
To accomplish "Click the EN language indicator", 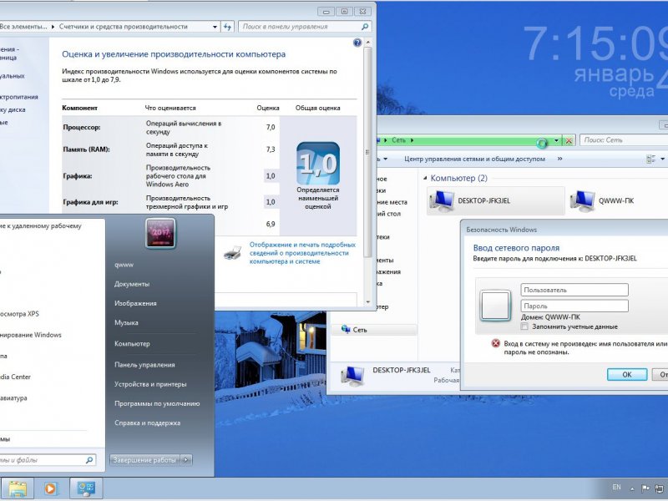I will (616, 488).
